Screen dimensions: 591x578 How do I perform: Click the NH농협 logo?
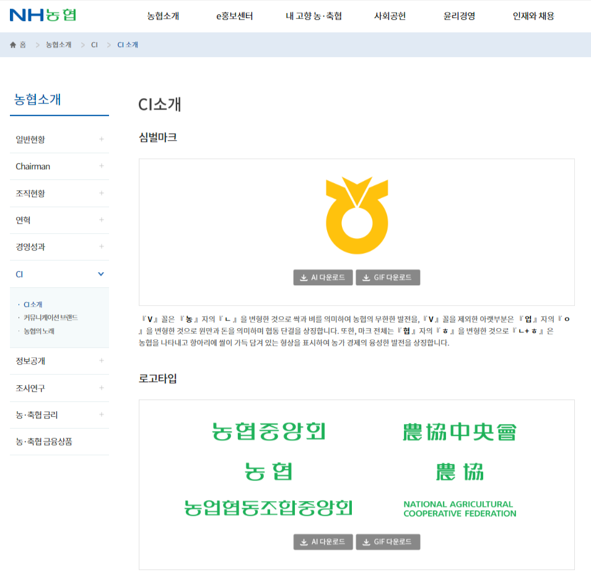43,15
